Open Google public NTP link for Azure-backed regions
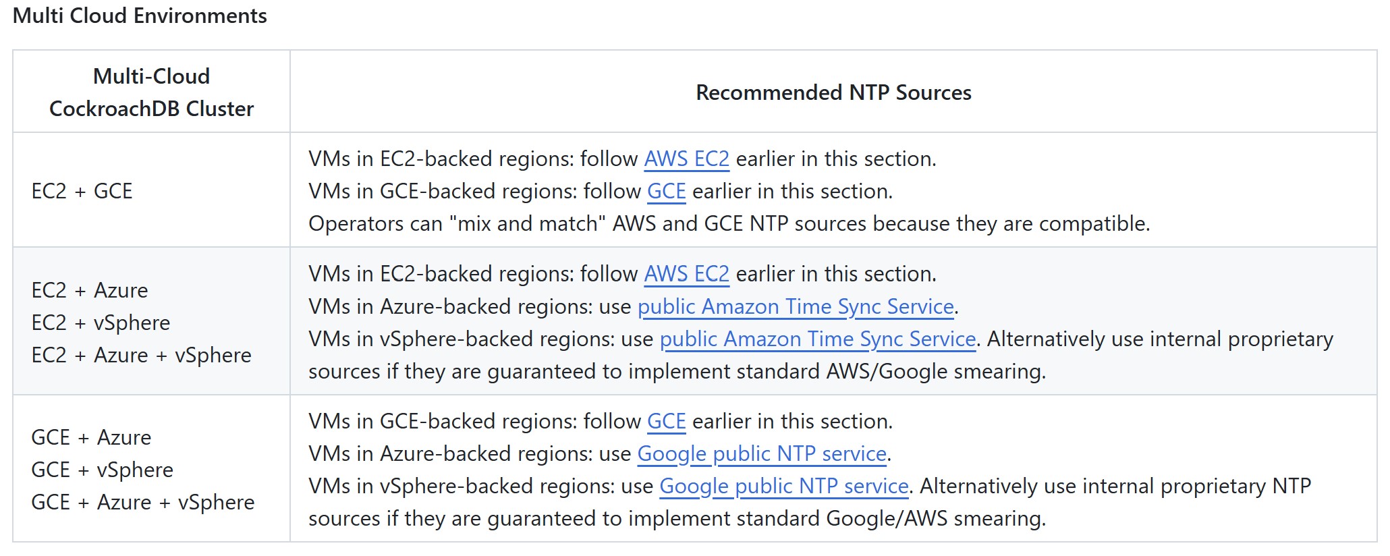Image resolution: width=1390 pixels, height=556 pixels. (762, 454)
